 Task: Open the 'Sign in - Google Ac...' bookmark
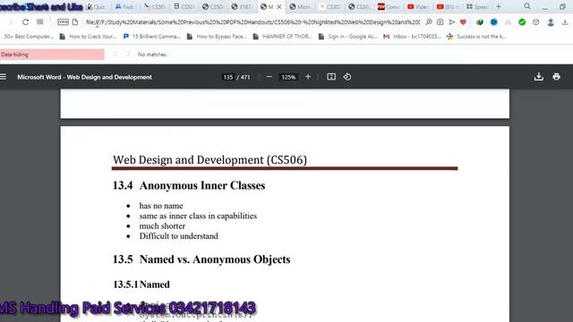click(x=348, y=37)
